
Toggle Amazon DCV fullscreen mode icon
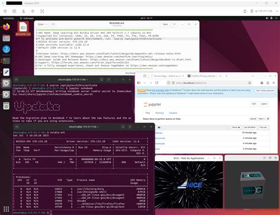tap(42, 11)
